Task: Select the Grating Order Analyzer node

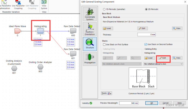Action: 40,67
